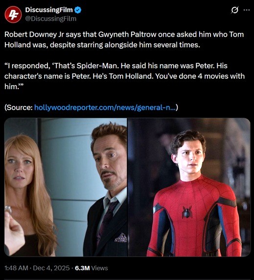
Task: Click the man in the dark suit and tie
Action: [x=106, y=189]
